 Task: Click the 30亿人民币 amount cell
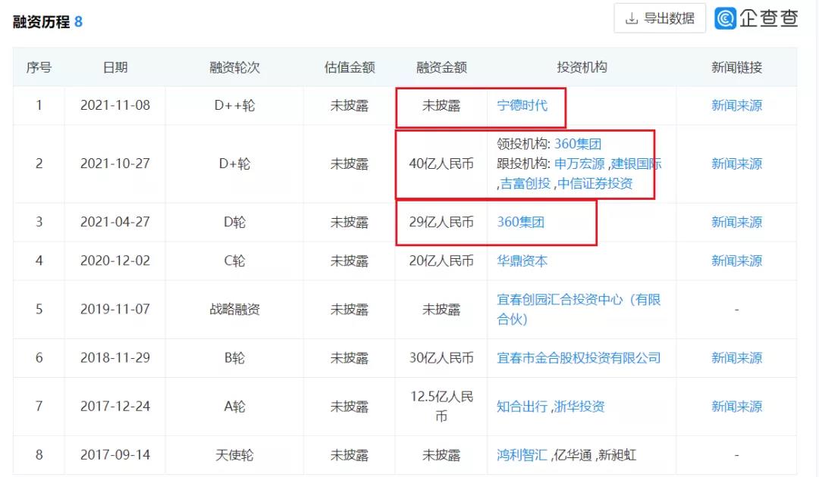(441, 357)
